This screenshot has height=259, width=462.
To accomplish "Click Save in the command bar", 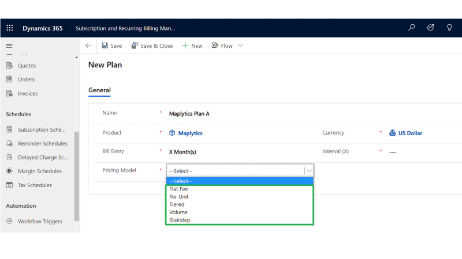I will tap(111, 45).
